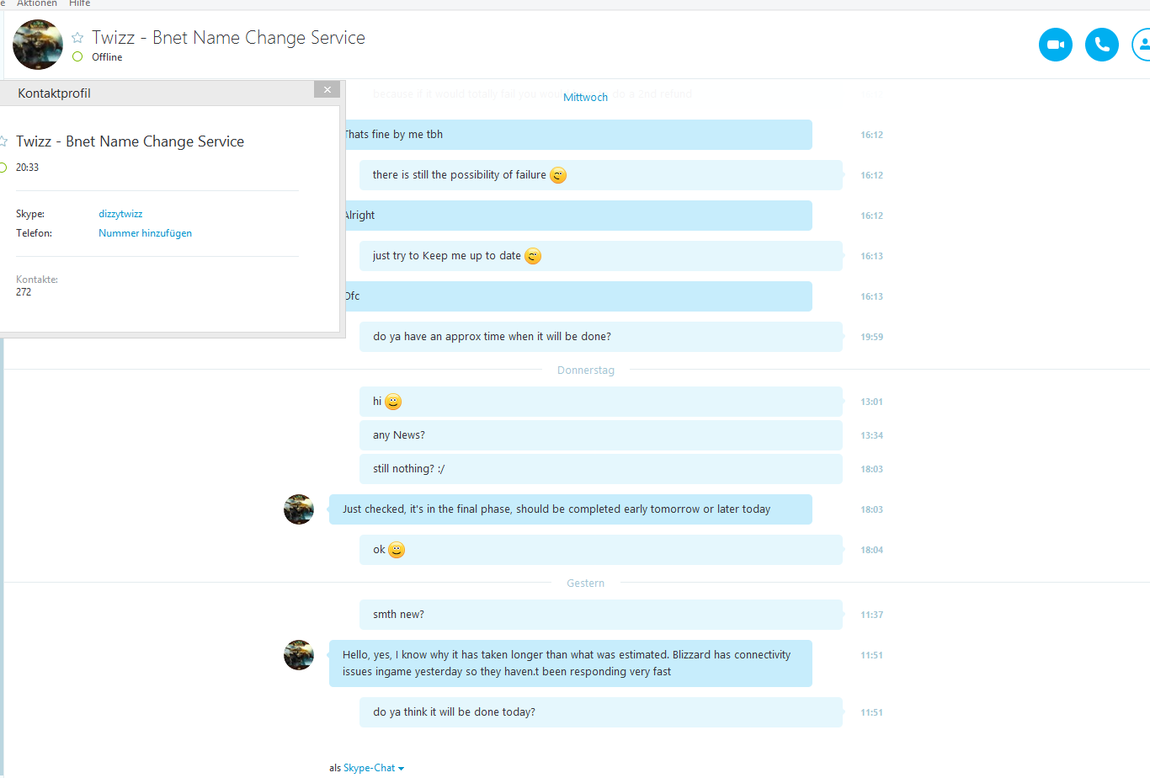Image resolution: width=1150 pixels, height=778 pixels.
Task: Click Nummer hinzufügen link
Action: (x=145, y=233)
